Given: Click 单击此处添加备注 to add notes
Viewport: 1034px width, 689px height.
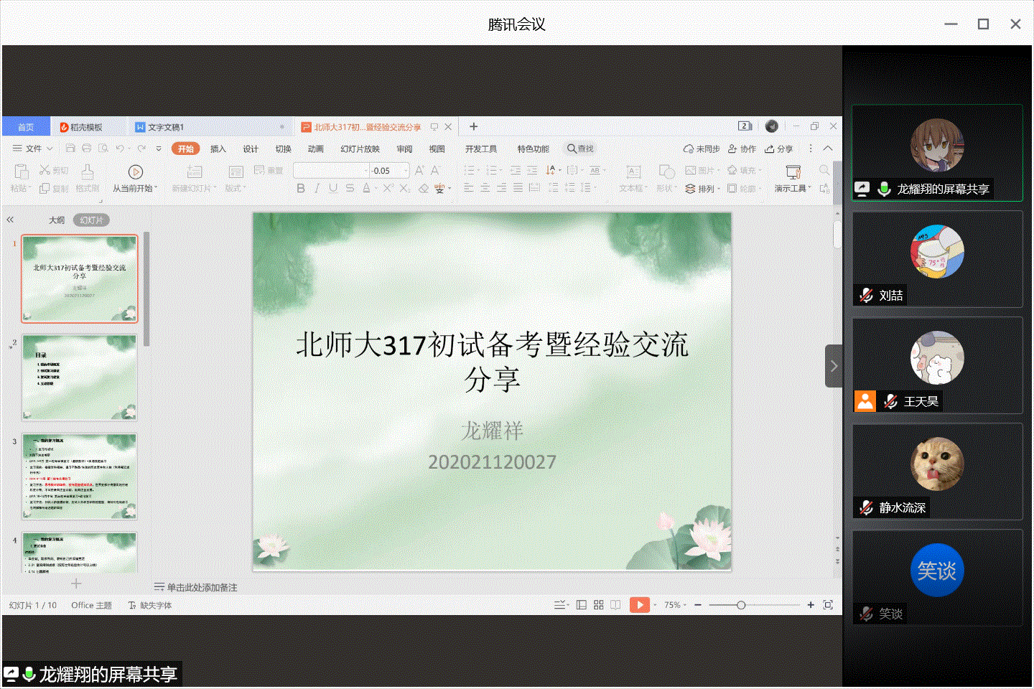Looking at the screenshot, I should (x=201, y=587).
